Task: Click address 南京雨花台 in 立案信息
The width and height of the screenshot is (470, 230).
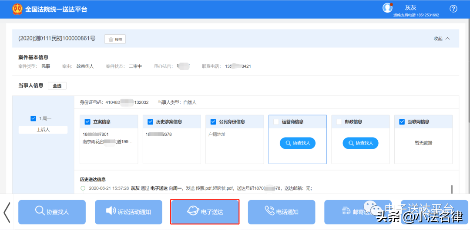Action: [x=107, y=141]
